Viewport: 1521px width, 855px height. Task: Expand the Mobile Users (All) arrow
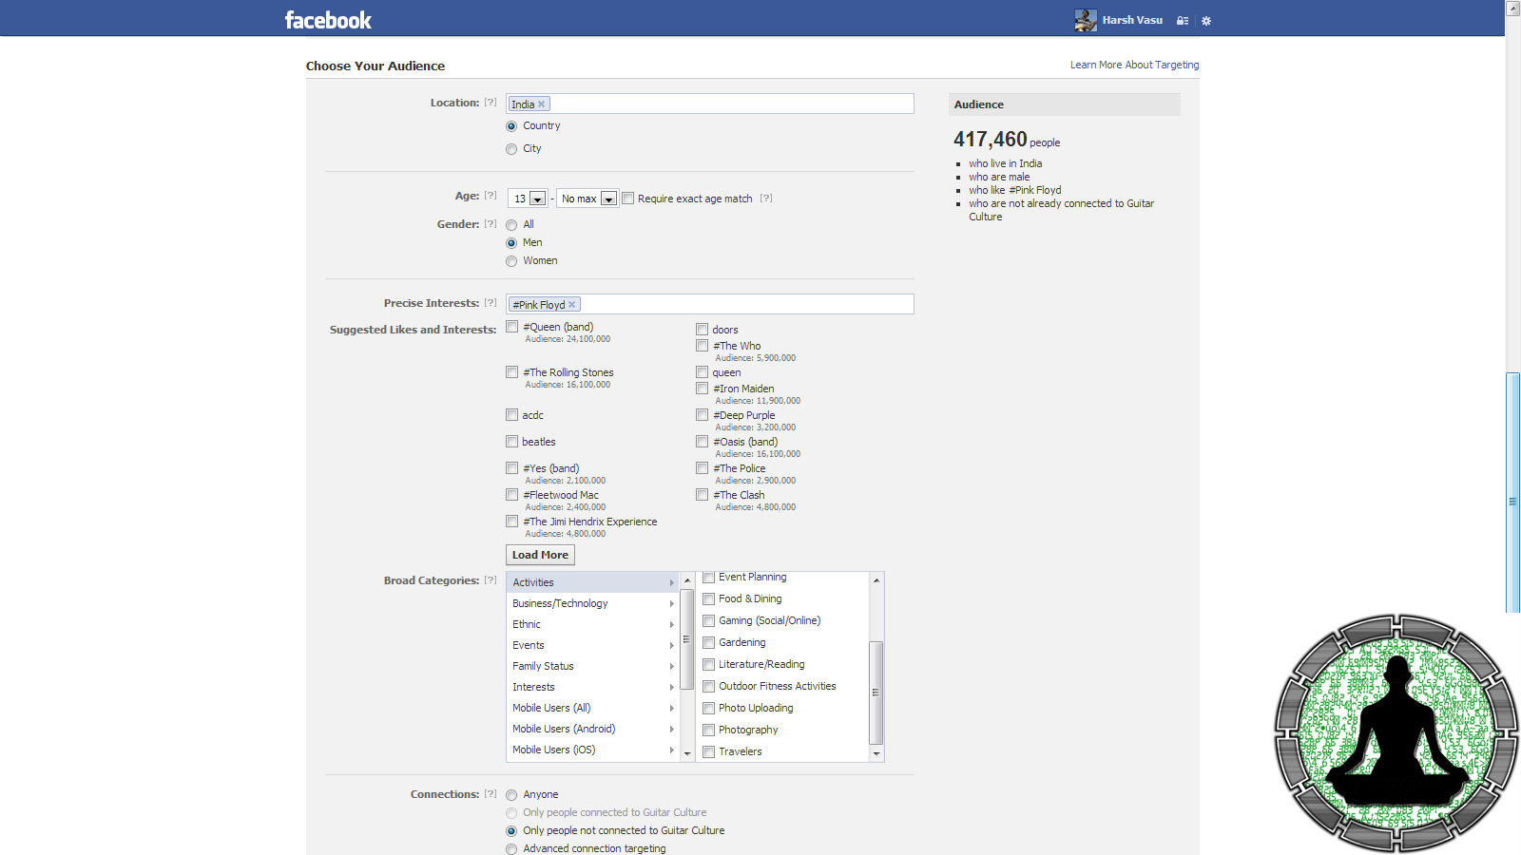click(671, 709)
